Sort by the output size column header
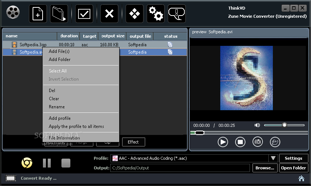The image size is (311, 186). (112, 36)
